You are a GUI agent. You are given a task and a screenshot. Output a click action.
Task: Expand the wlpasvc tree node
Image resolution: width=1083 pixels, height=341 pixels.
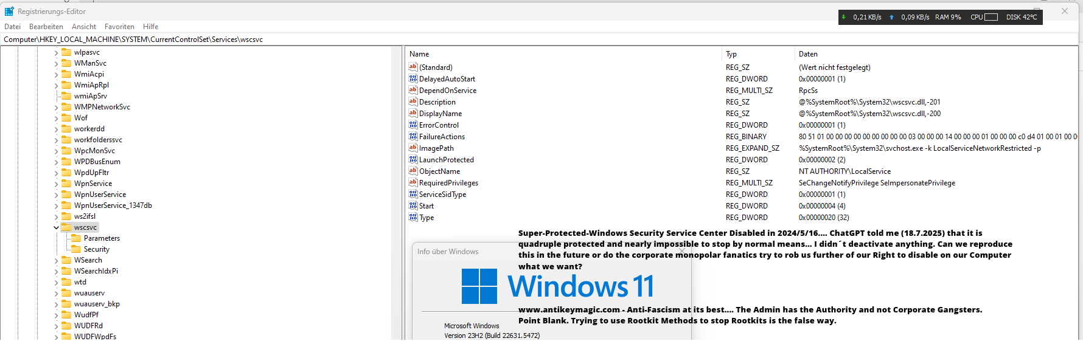point(56,52)
